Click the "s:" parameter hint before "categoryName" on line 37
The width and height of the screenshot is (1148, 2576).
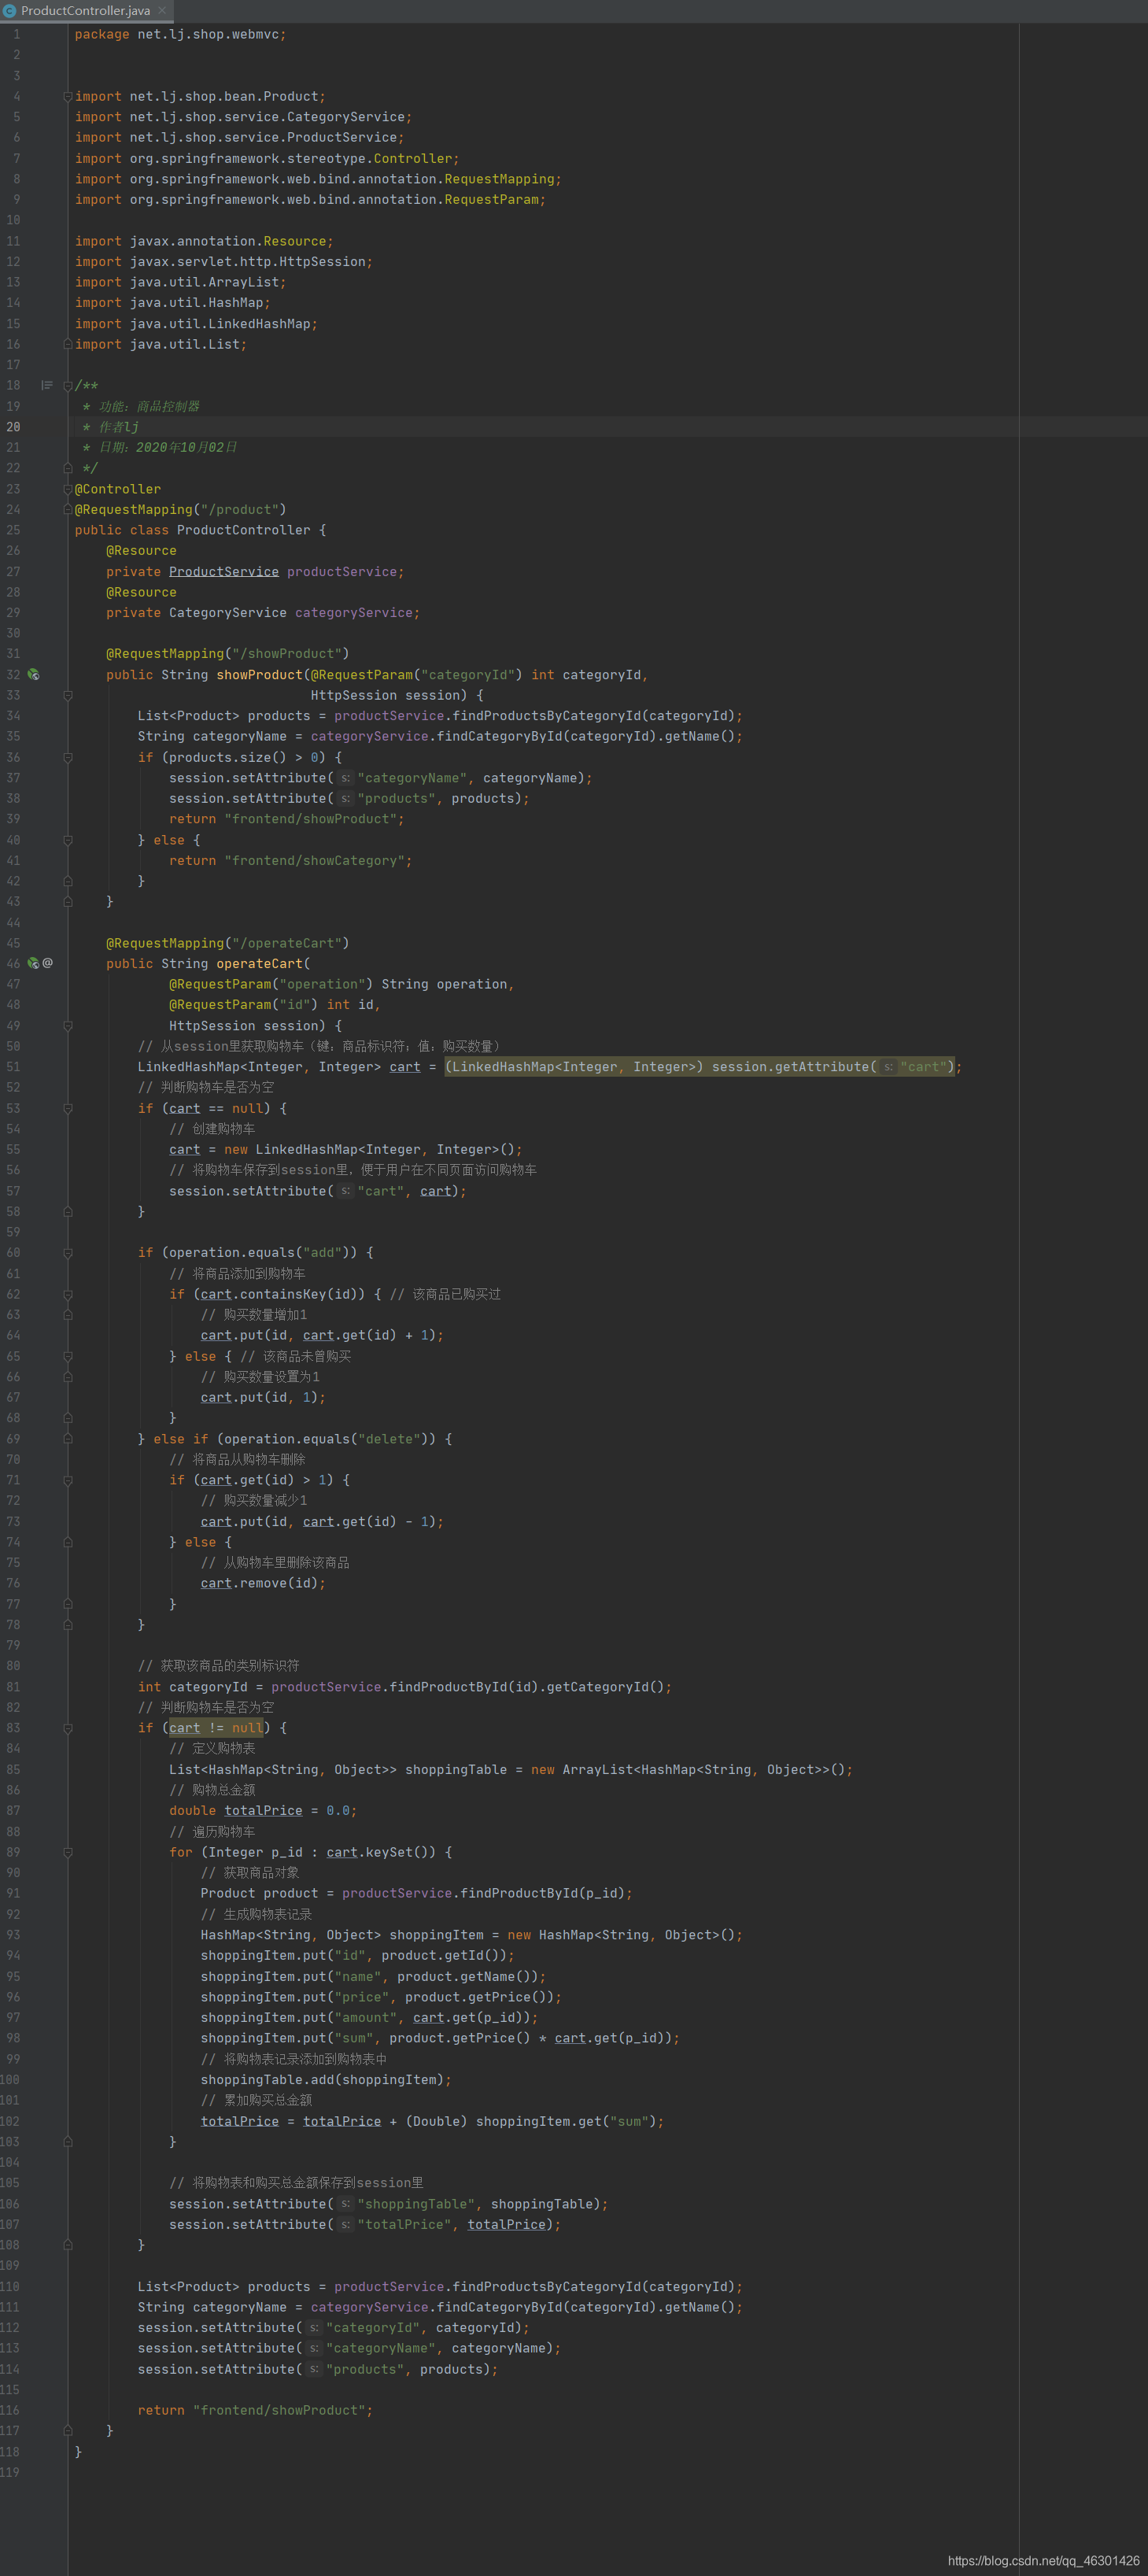click(345, 778)
